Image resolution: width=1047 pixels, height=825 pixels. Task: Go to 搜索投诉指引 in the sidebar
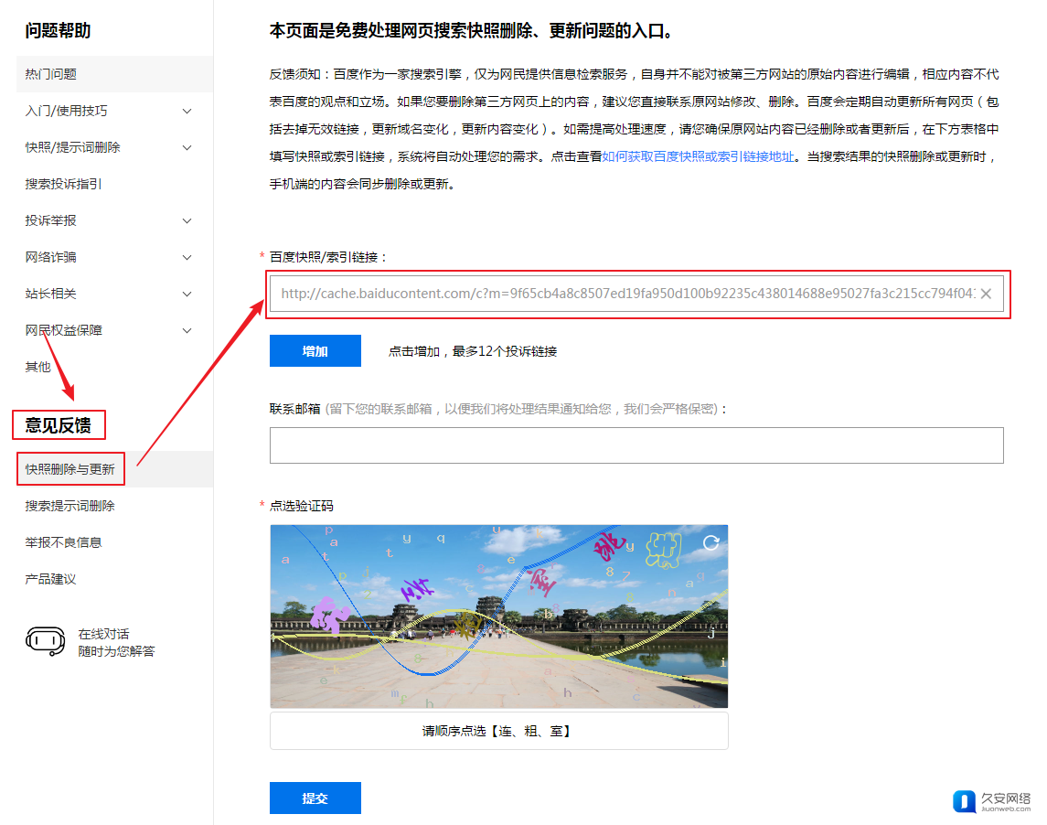(x=63, y=184)
